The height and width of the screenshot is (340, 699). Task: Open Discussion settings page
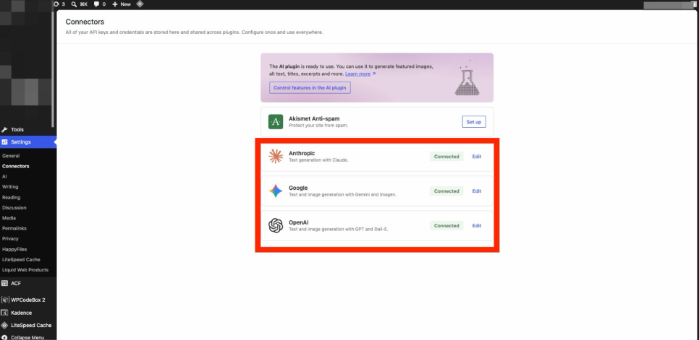pyautogui.click(x=14, y=208)
